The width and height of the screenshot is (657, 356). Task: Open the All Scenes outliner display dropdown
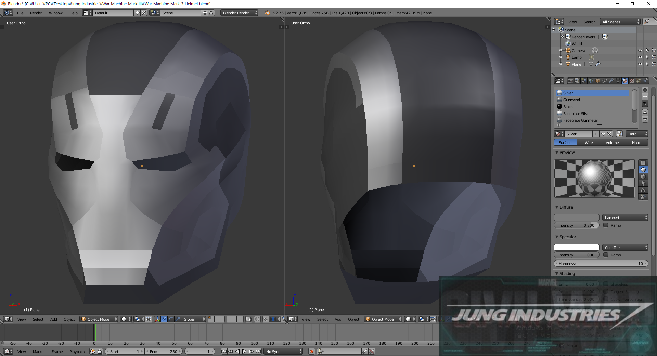620,22
